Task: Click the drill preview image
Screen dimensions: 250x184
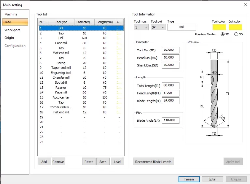Action: (214, 93)
